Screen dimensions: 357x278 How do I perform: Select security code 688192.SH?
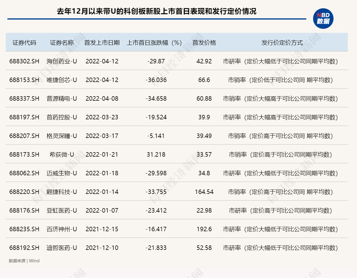pos(24,248)
